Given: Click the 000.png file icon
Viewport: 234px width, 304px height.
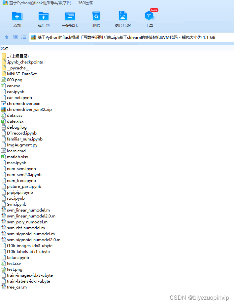Looking at the screenshot, I should pyautogui.click(x=4, y=80).
